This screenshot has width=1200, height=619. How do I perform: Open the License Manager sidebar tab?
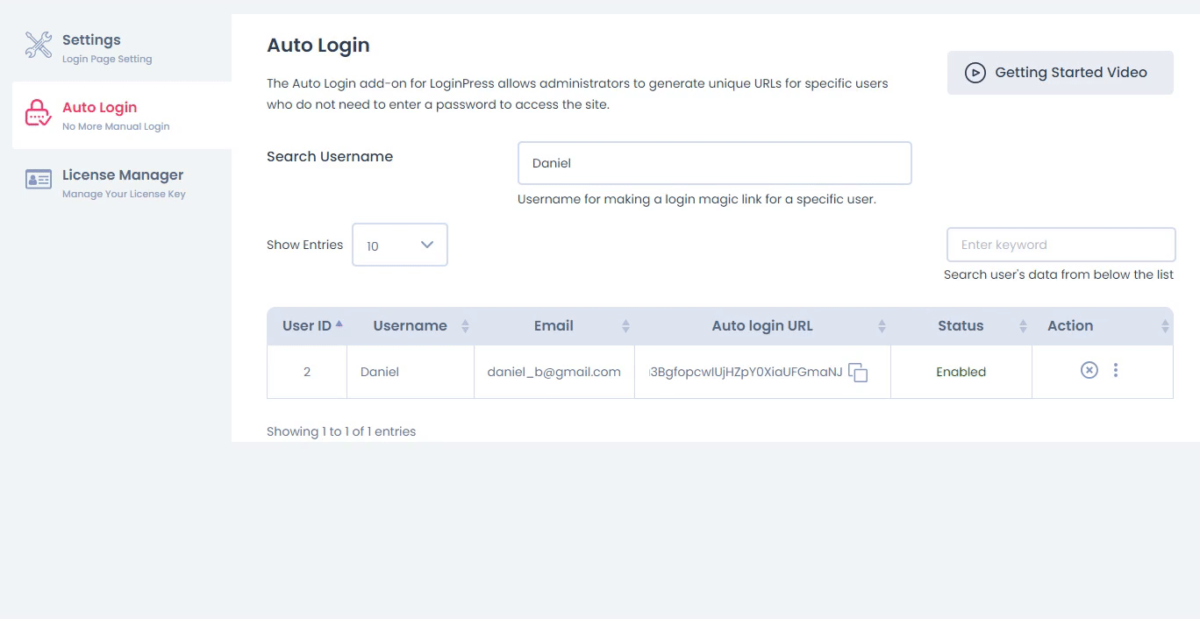point(122,182)
